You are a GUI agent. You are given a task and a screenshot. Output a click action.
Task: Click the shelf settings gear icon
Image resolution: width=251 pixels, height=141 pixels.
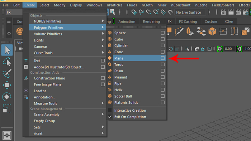pos(9,33)
